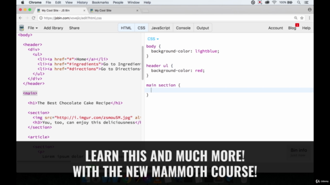Image resolution: width=330 pixels, height=185 pixels.
Task: Click the 'main section {' selector line
Action: (x=163, y=85)
